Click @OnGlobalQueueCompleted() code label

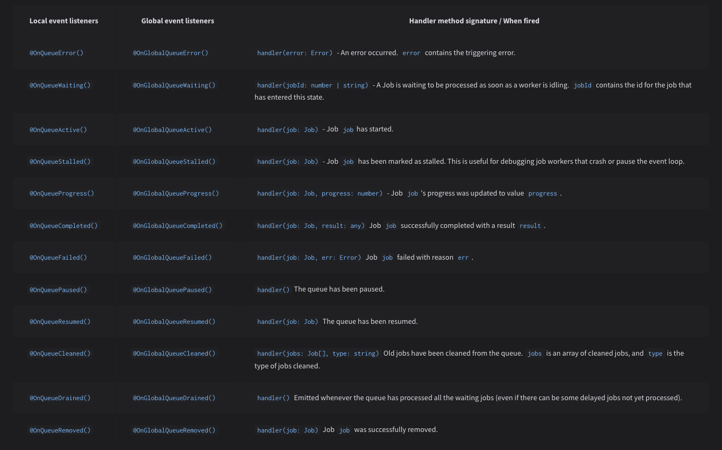[178, 226]
